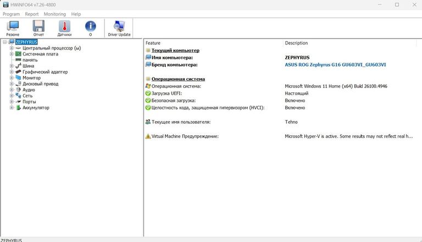Image resolution: width=422 pixels, height=242 pixels.
Task: Click the Отчет save report icon
Action: click(38, 28)
